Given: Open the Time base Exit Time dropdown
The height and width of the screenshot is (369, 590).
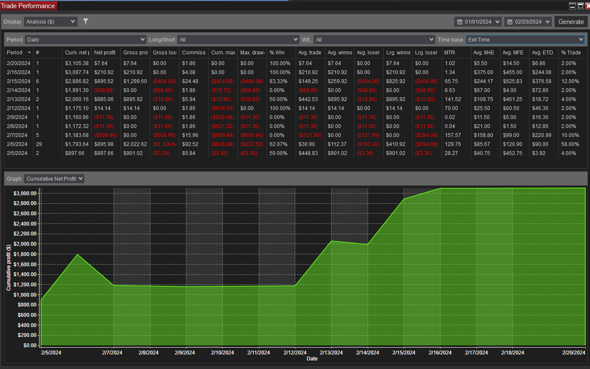Looking at the screenshot, I should pos(525,39).
